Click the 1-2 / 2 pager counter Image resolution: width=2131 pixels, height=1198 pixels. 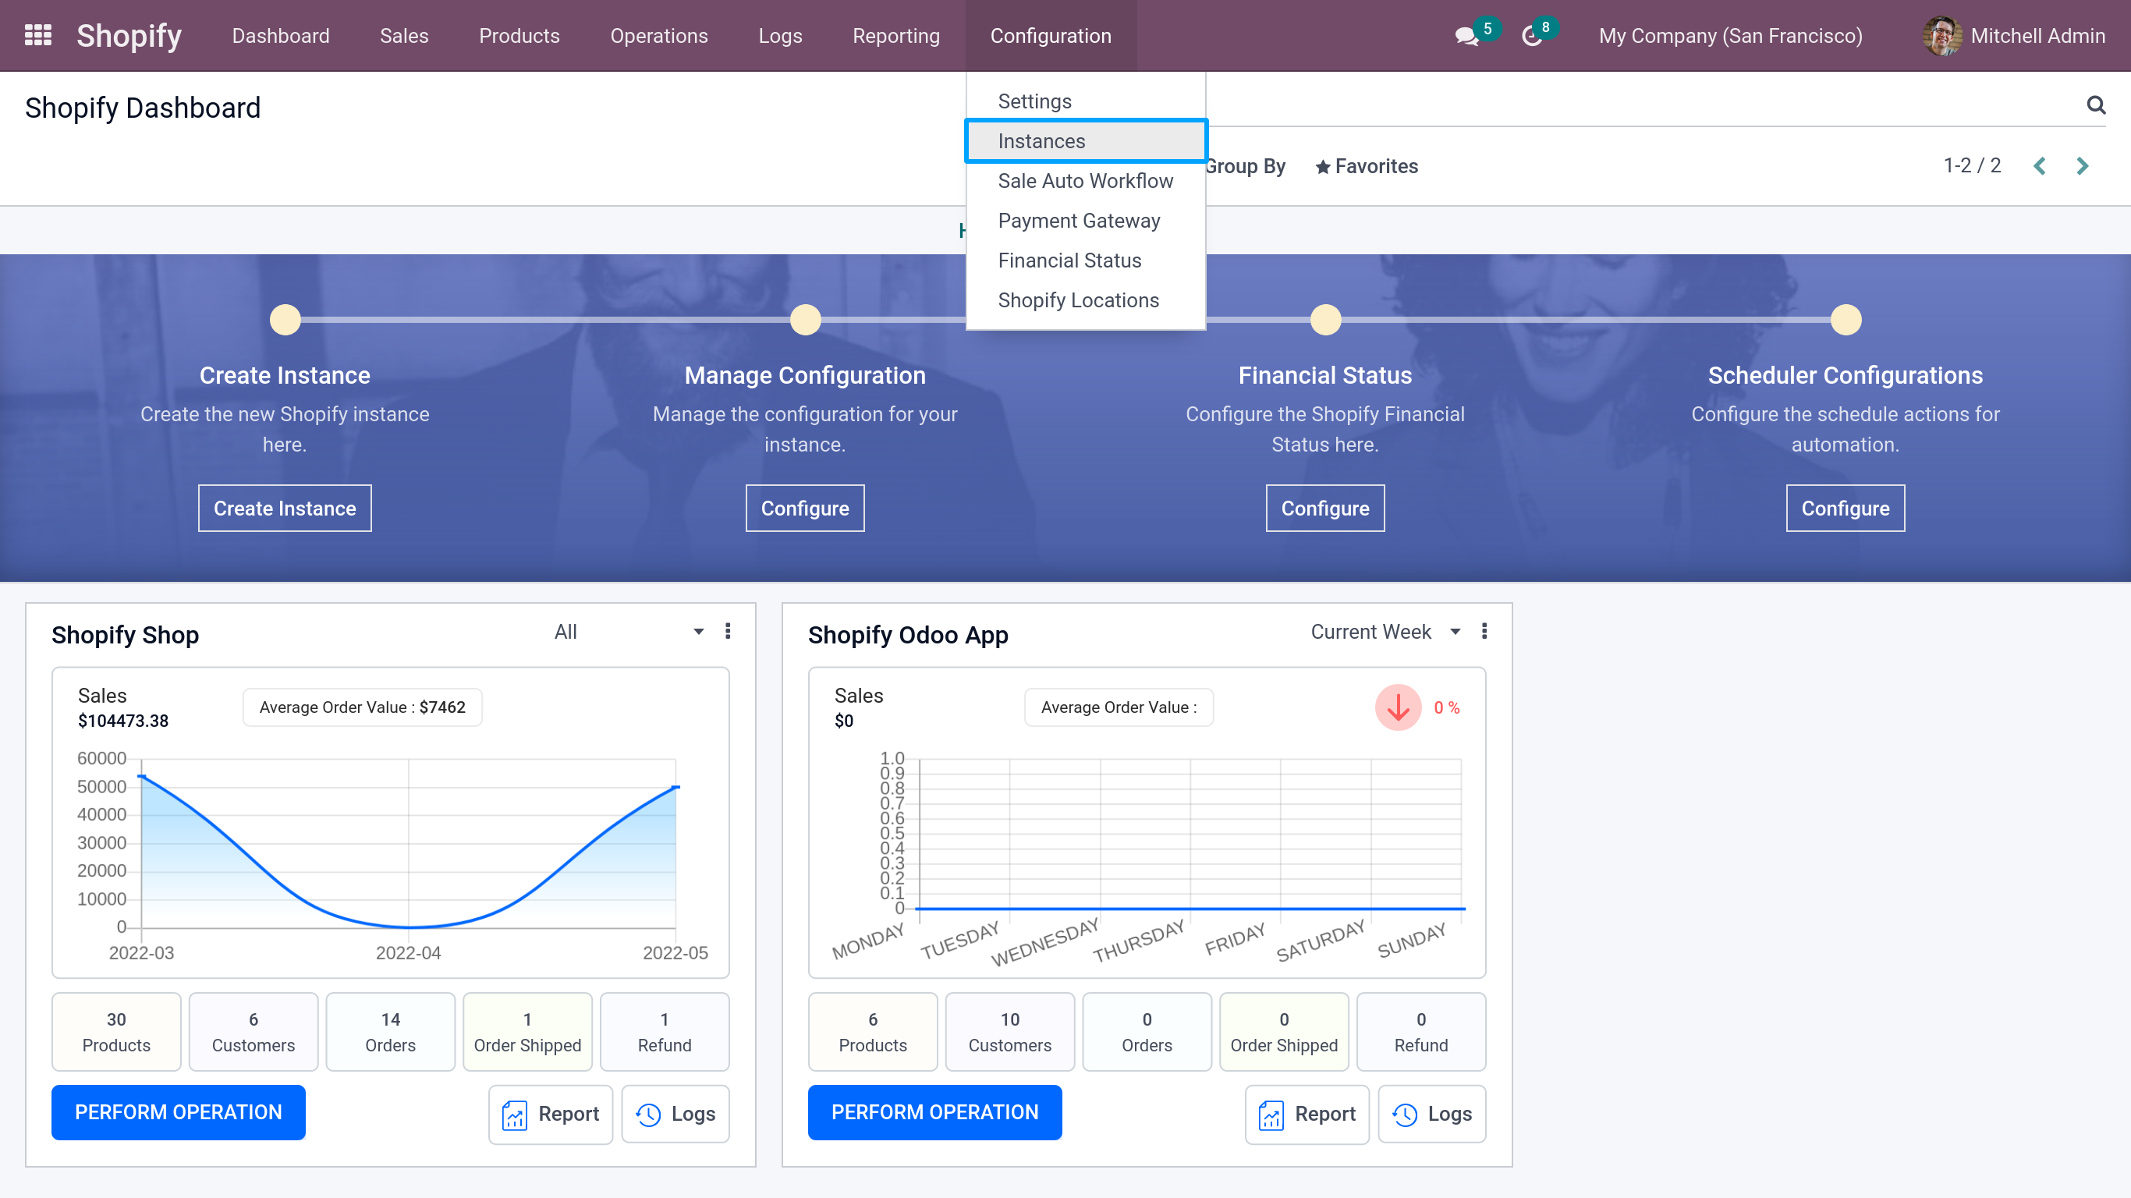pos(1972,166)
